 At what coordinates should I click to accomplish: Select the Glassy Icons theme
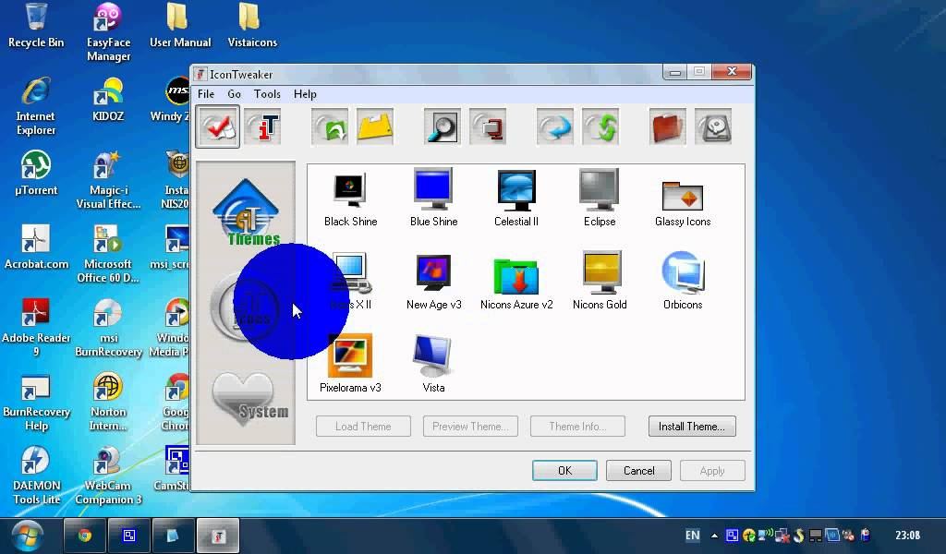point(683,203)
